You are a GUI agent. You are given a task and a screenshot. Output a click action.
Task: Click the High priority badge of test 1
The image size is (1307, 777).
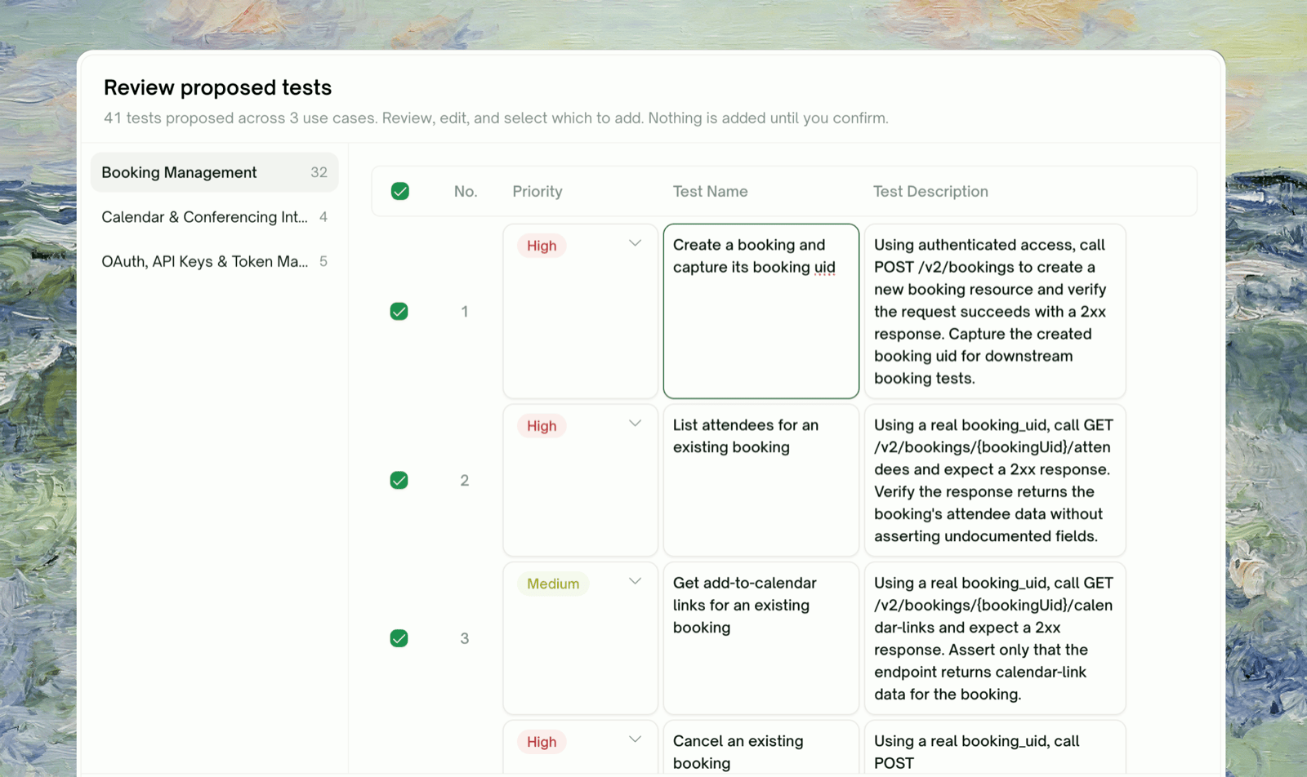(542, 246)
